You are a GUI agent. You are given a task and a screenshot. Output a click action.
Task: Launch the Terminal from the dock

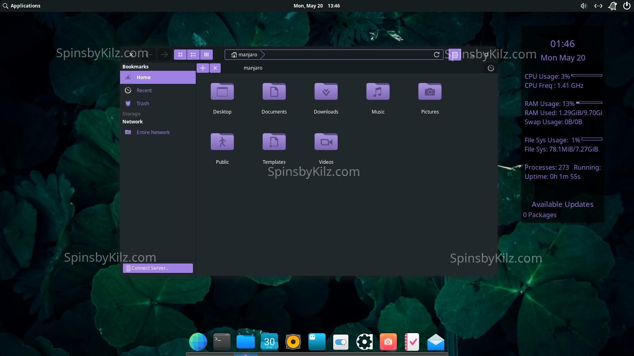pyautogui.click(x=222, y=341)
